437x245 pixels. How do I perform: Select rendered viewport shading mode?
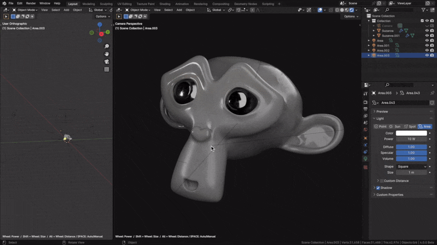click(x=352, y=10)
